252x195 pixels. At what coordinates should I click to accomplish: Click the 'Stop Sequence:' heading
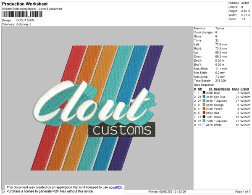(x=204, y=85)
